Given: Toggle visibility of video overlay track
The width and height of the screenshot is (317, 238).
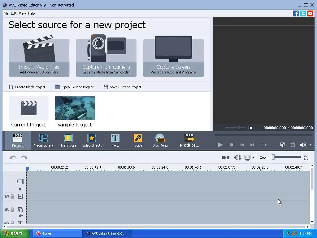Looking at the screenshot, I should point(7,210).
